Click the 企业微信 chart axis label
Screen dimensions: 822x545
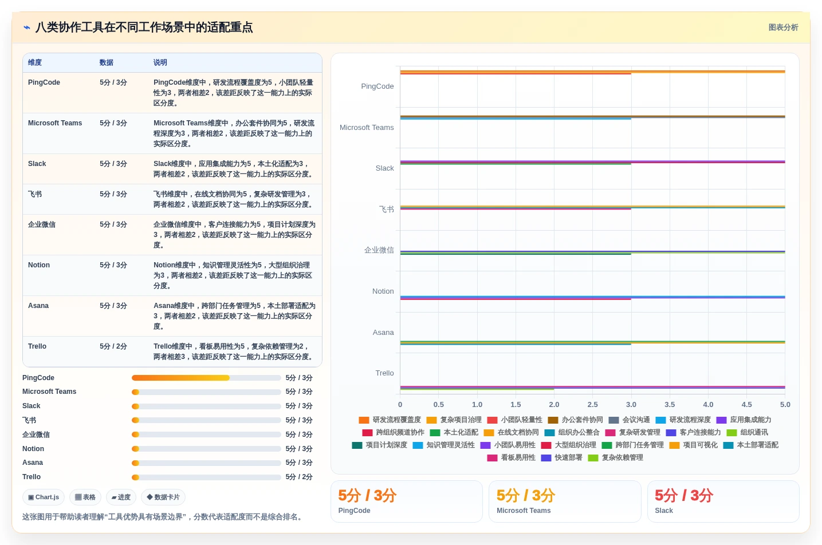pyautogui.click(x=379, y=250)
